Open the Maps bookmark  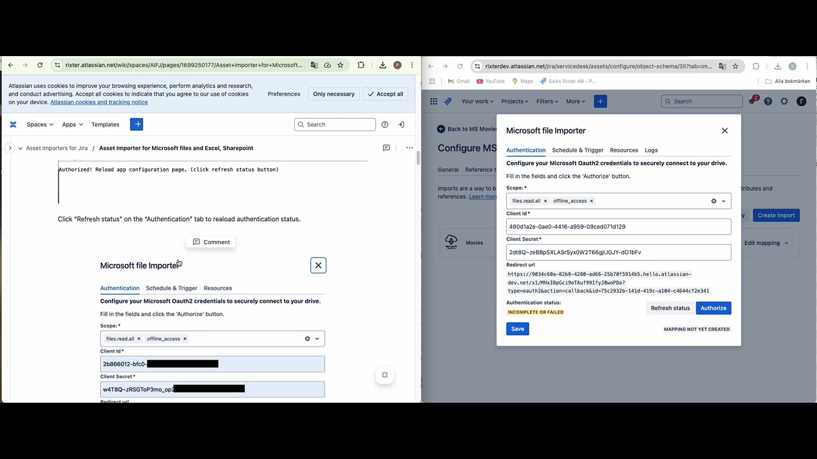click(521, 81)
